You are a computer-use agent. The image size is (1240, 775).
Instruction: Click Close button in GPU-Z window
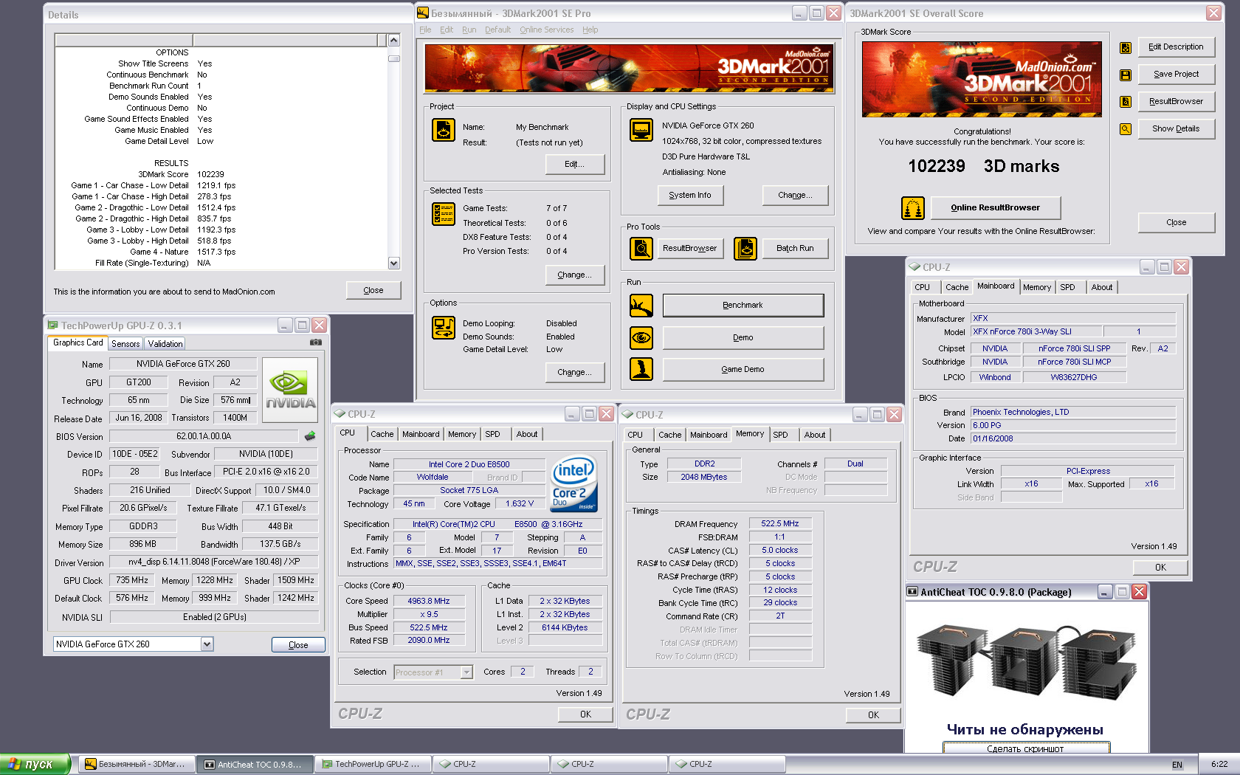coord(298,645)
